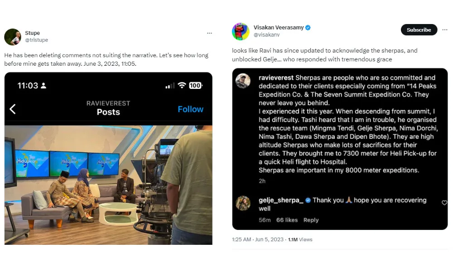The image size is (453, 272).
Task: Click the gelje_sherpa_ comment avatar
Action: [x=243, y=203]
